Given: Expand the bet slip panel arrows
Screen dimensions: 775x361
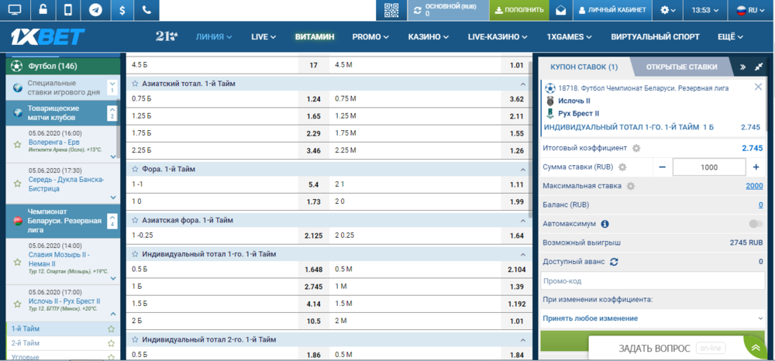Looking at the screenshot, I should tap(743, 67).
